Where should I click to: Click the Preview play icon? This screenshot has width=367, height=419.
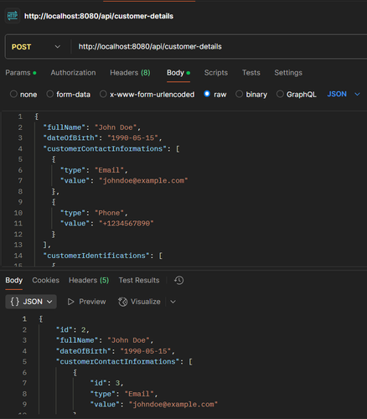(x=71, y=302)
